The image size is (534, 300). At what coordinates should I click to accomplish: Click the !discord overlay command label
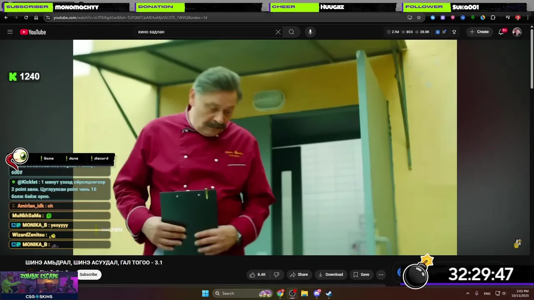click(100, 158)
